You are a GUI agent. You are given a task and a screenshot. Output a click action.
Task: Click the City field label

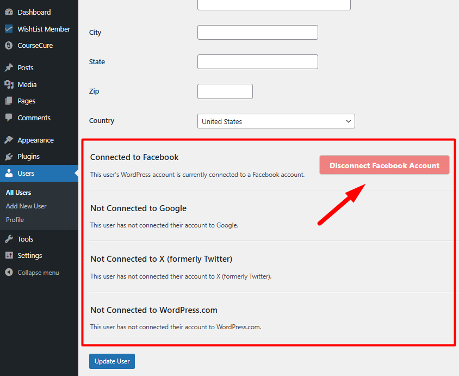pyautogui.click(x=95, y=33)
